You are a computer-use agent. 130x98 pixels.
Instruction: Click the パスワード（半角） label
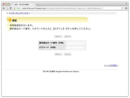(x=48, y=47)
